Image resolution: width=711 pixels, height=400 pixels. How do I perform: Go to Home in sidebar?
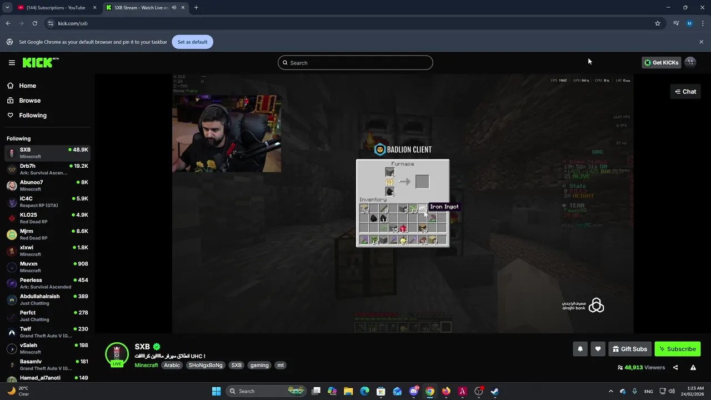tap(27, 86)
